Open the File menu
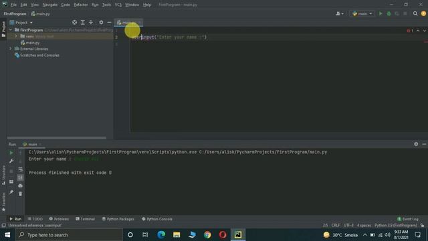 coord(13,5)
